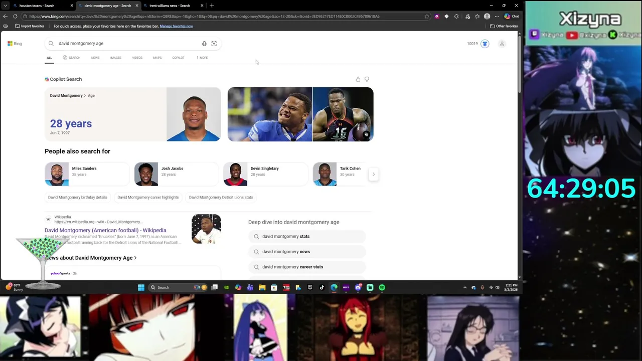Click David Montgomery birthday details chip

click(x=78, y=197)
